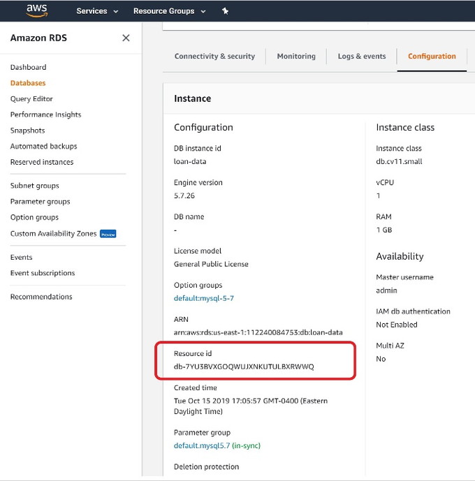
Task: Select General Public License text
Action: tap(211, 264)
